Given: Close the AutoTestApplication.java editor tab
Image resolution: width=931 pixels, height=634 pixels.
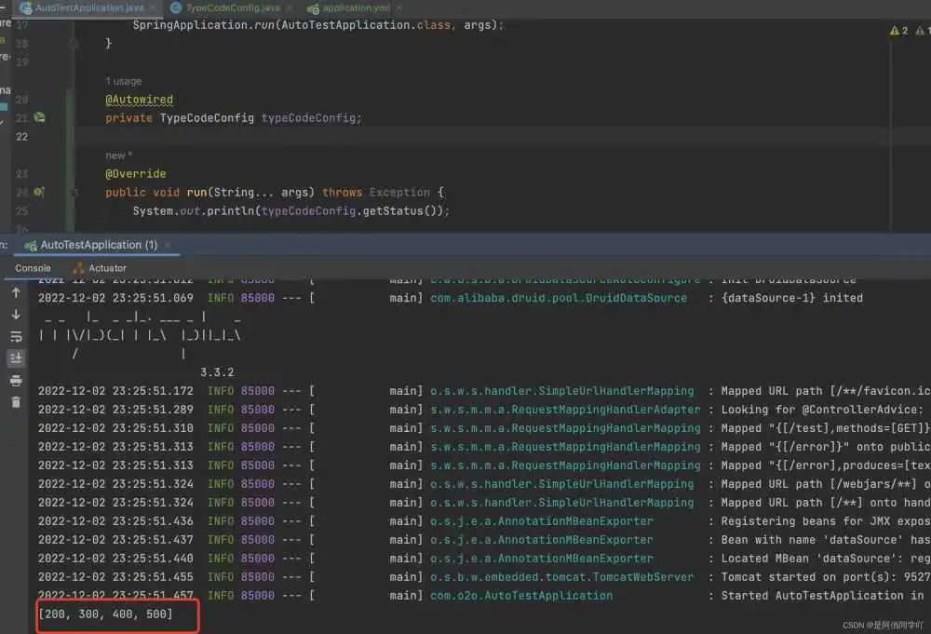Looking at the screenshot, I should click(x=154, y=8).
